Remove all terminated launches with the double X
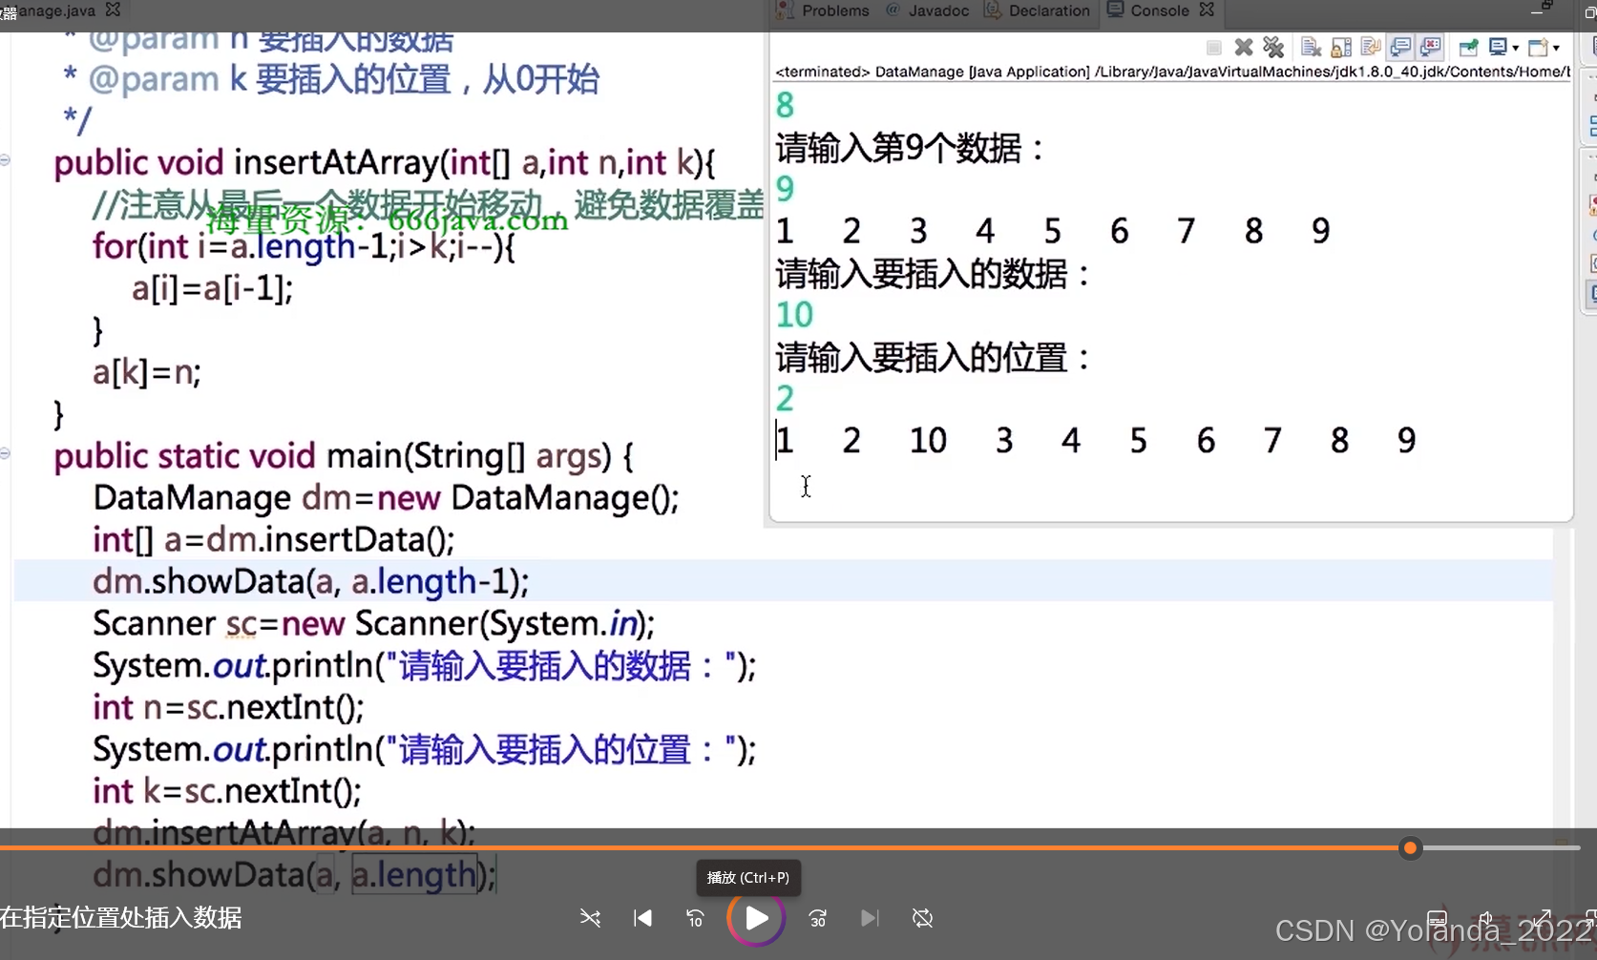Screen dimensions: 1597x960 pos(1273,47)
